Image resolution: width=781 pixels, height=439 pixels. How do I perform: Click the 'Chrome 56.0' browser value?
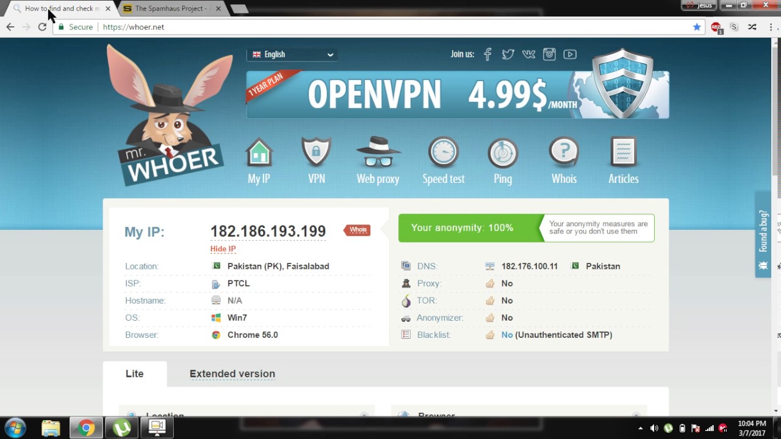point(253,335)
